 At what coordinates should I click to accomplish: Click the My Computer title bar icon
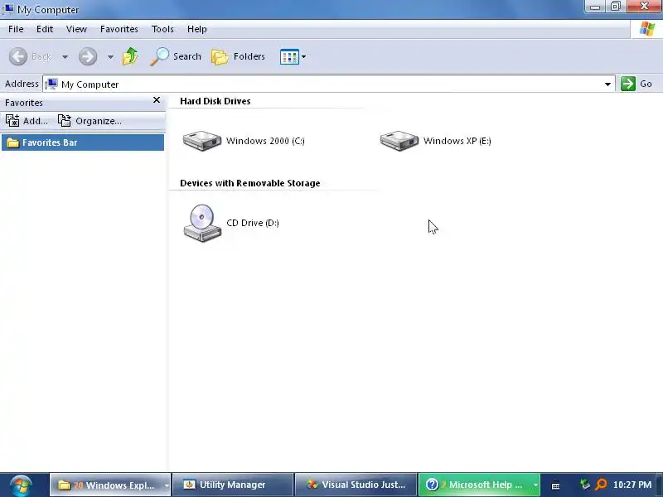(7, 9)
